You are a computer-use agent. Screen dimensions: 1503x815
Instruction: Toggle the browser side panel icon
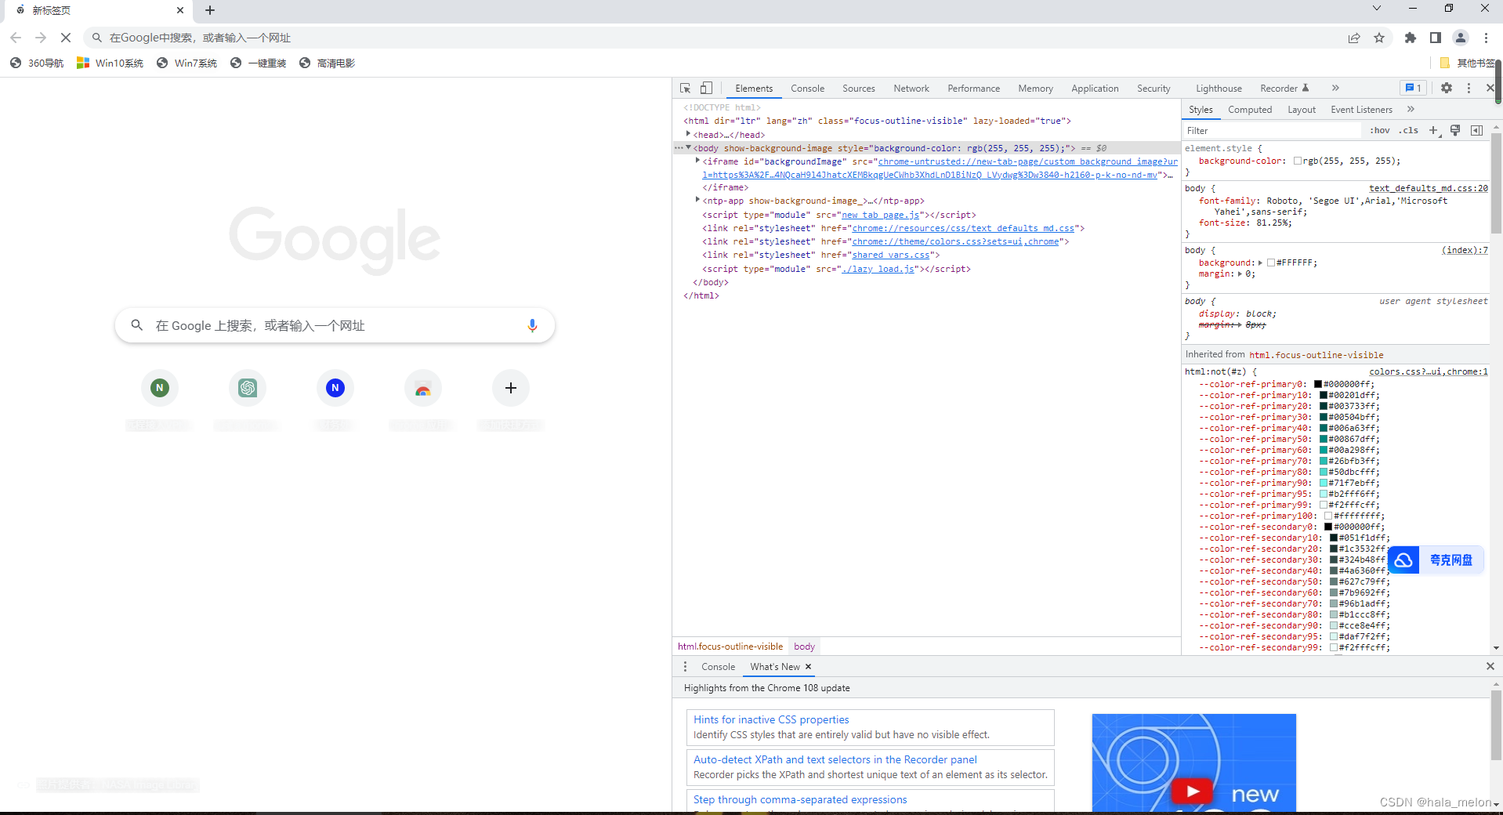point(1436,38)
